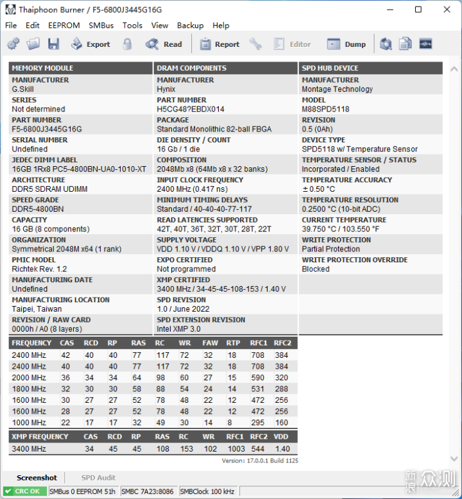This screenshot has width=462, height=499.
Task: Click 3400 MHz XMP frequency row
Action: [x=153, y=449]
